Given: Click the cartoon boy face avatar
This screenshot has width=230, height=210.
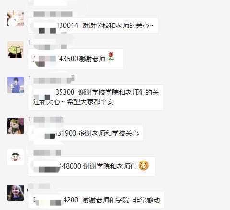Looking at the screenshot, I should coord(15,157).
